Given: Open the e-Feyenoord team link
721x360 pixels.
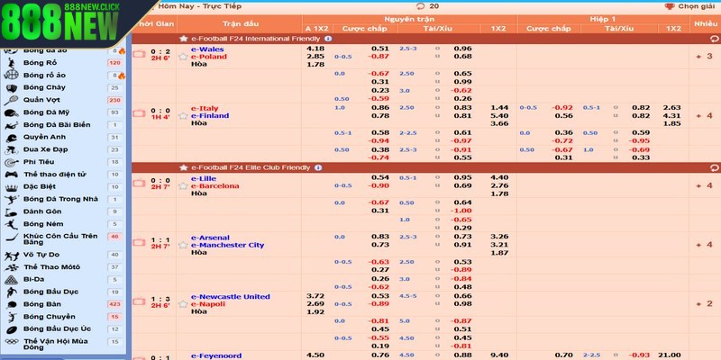Looking at the screenshot, I should click(216, 355).
